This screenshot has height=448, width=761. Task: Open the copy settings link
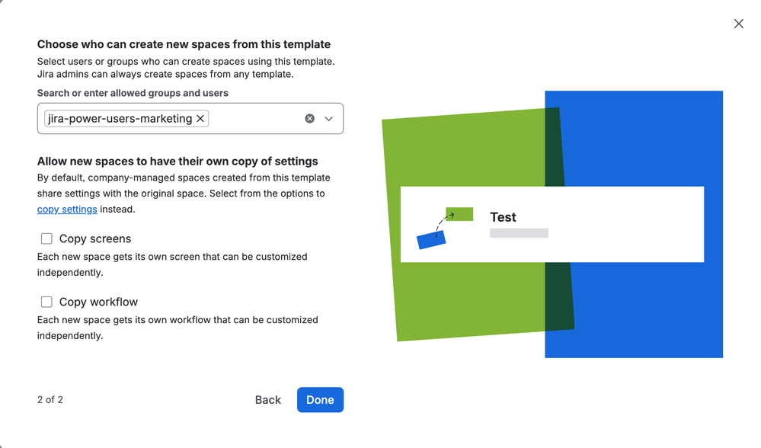(67, 209)
